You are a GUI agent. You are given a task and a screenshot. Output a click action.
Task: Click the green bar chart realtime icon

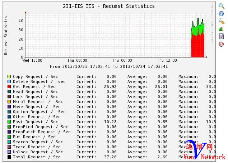(221, 29)
